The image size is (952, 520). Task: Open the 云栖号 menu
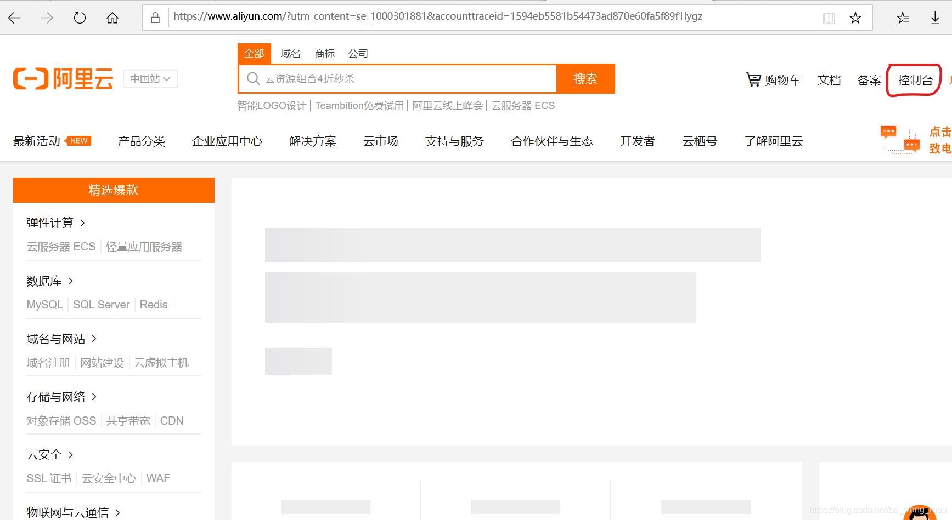coord(700,141)
